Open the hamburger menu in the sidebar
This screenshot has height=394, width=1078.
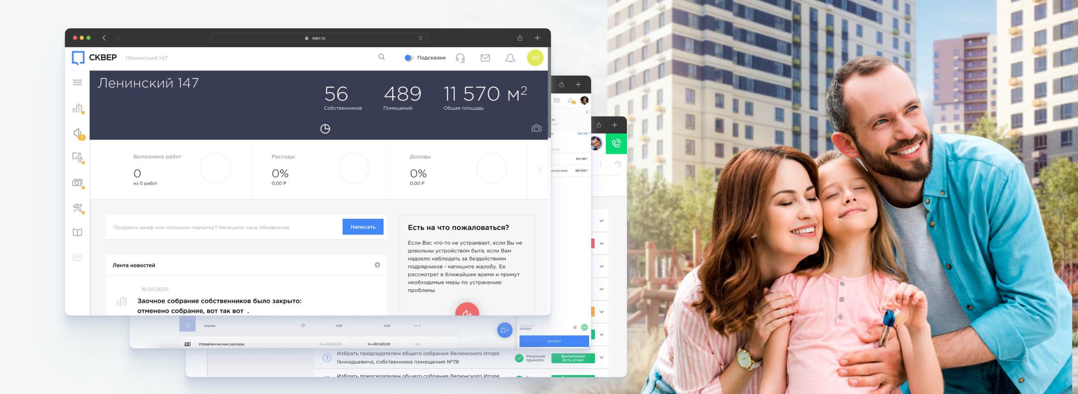(77, 82)
